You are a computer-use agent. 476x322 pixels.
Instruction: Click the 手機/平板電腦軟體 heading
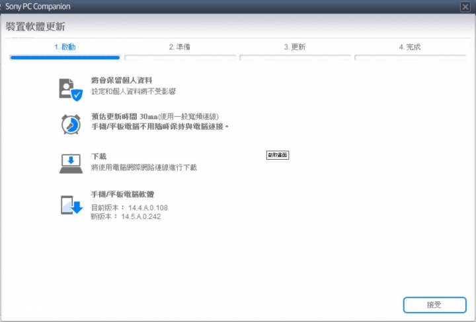pyautogui.click(x=123, y=194)
